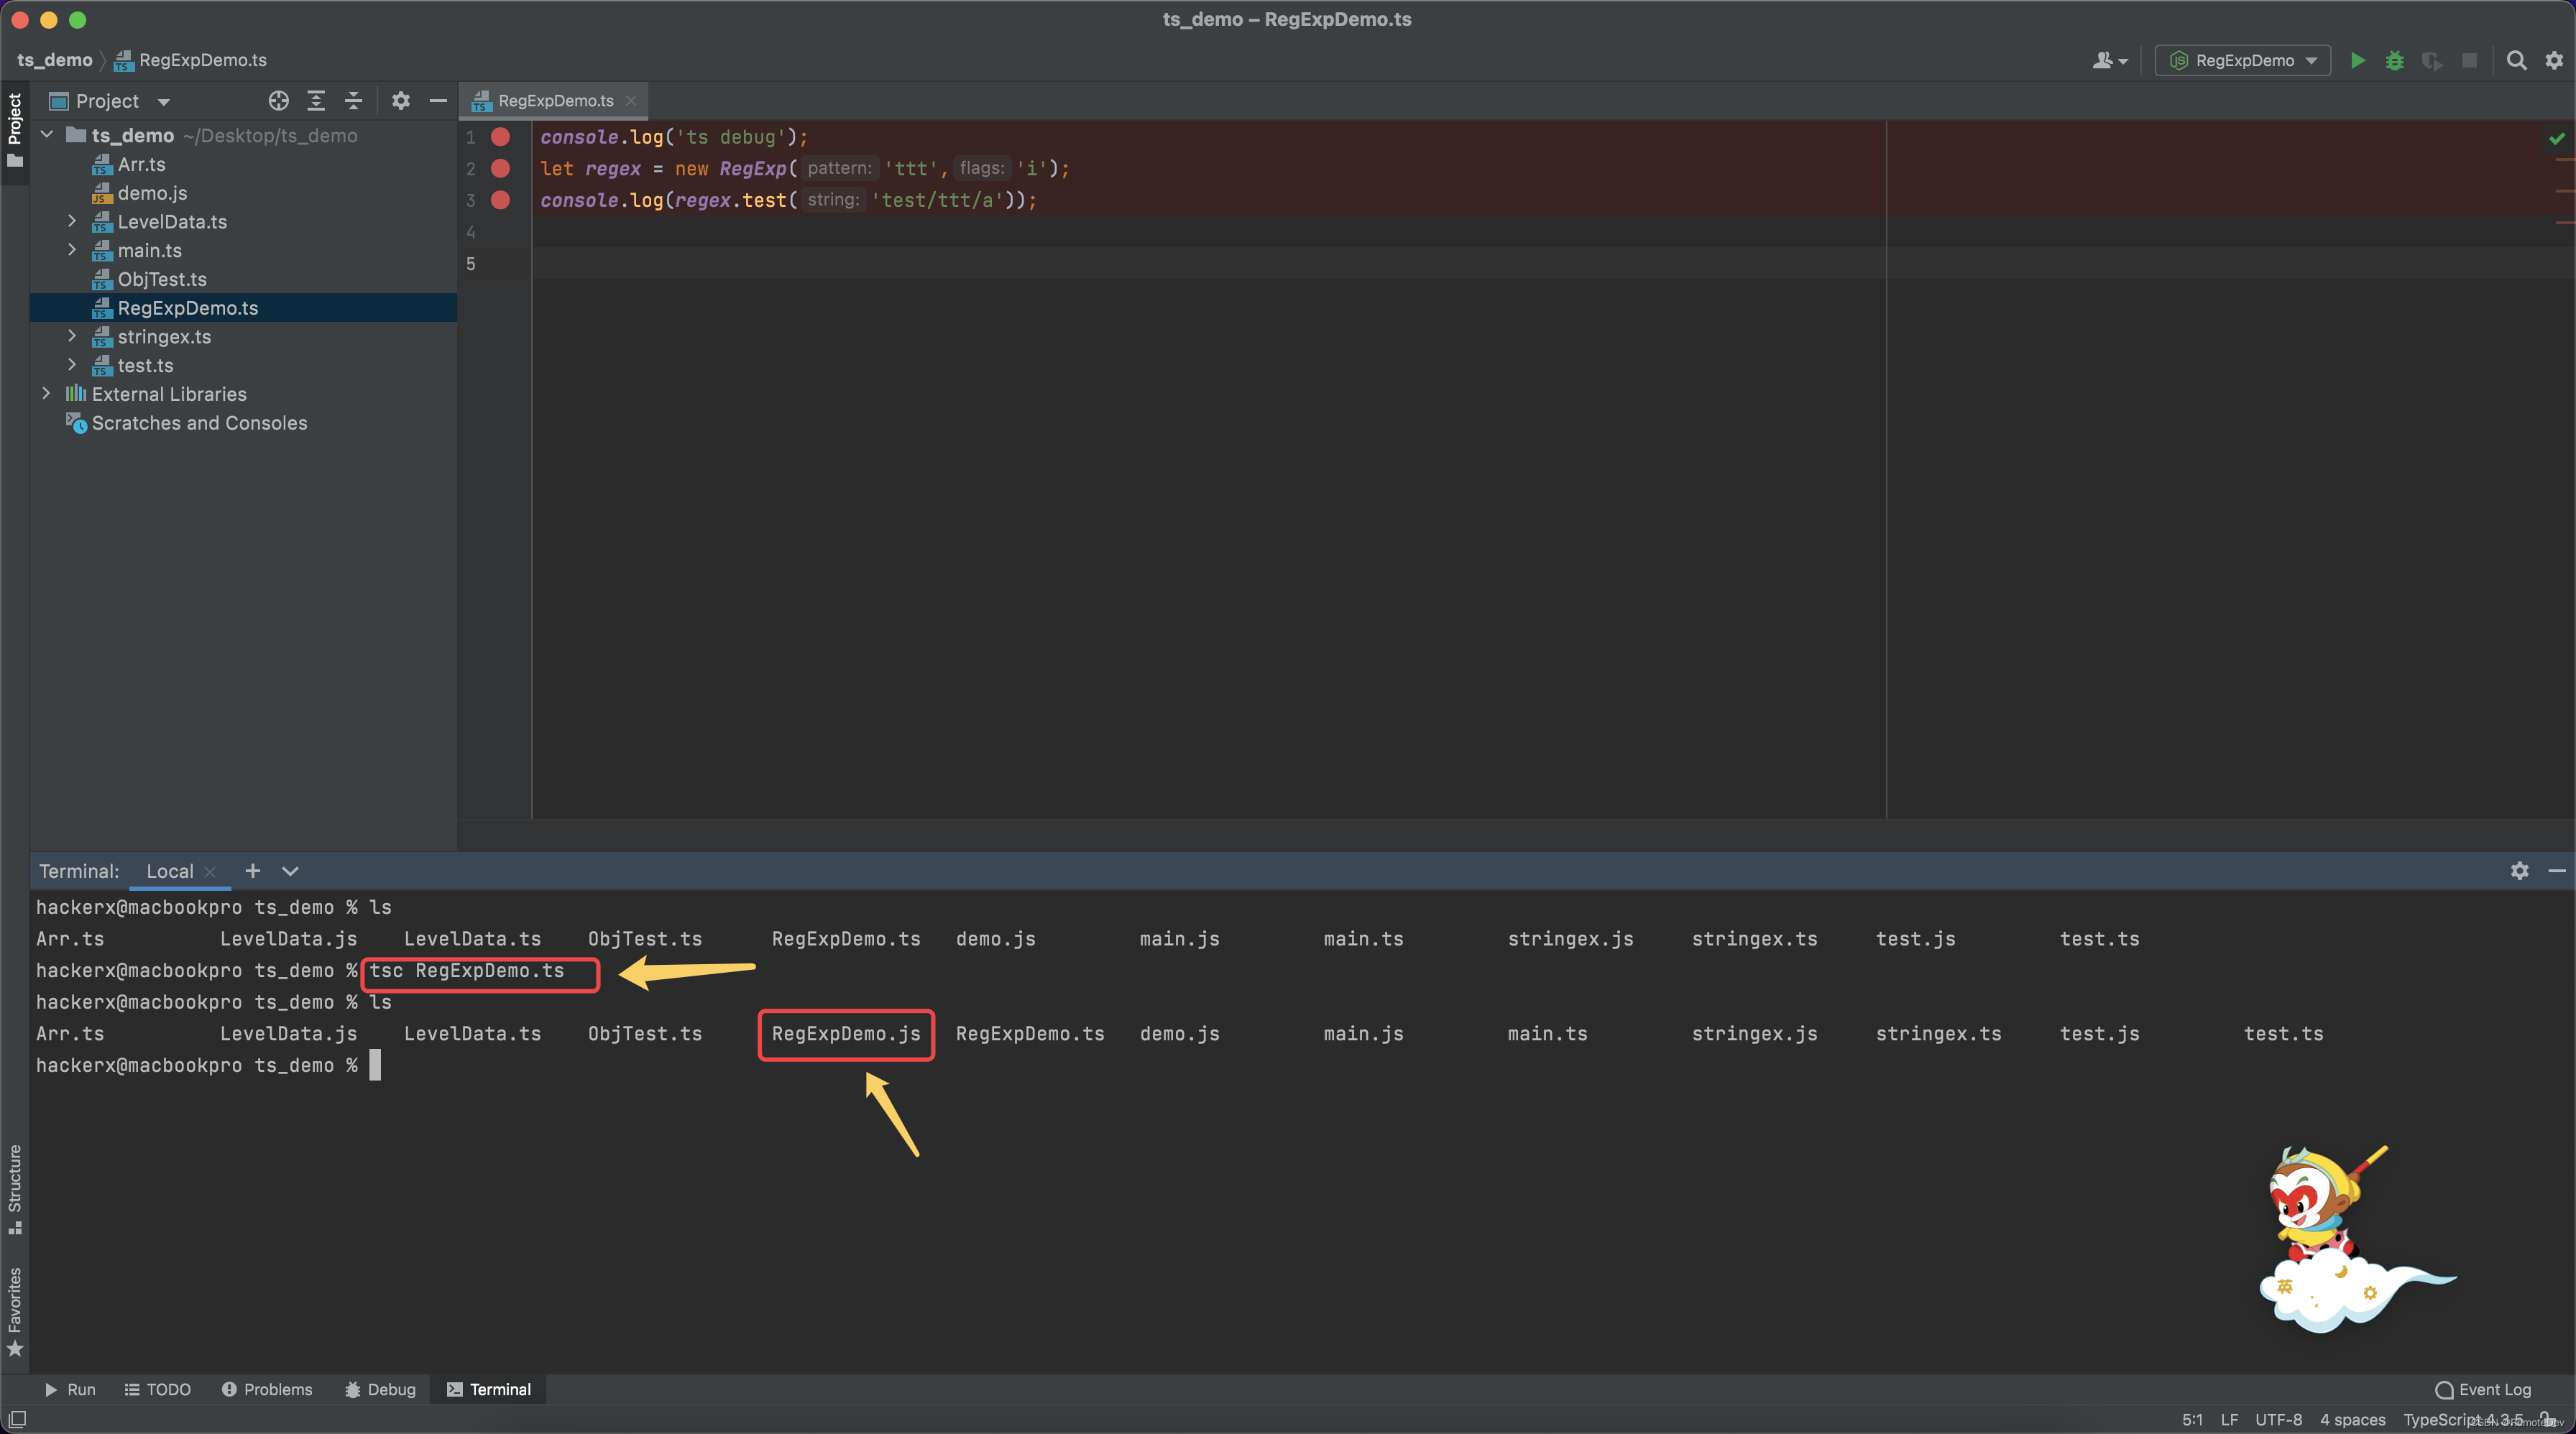The width and height of the screenshot is (2576, 1434).
Task: Expand External Libraries node
Action: click(x=46, y=394)
